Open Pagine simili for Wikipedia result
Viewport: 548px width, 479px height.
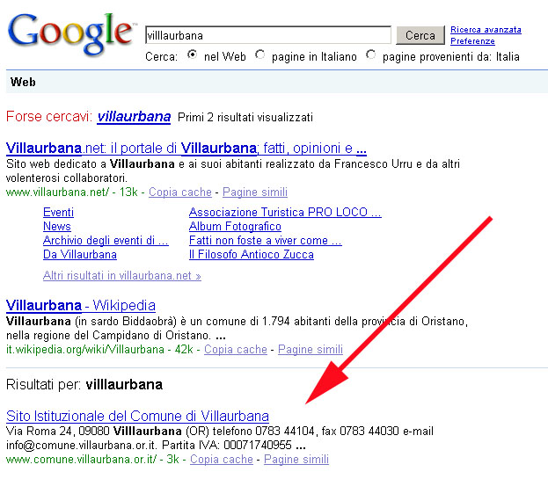(x=311, y=349)
